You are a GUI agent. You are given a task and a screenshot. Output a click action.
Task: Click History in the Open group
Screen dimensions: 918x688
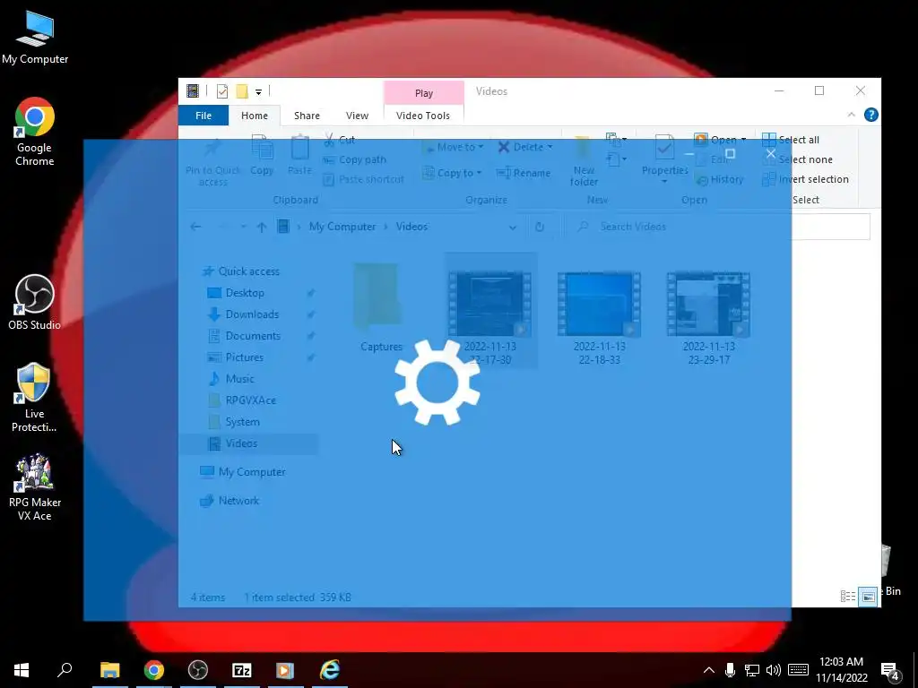pyautogui.click(x=720, y=179)
